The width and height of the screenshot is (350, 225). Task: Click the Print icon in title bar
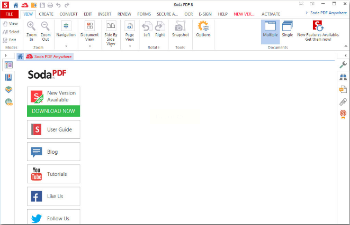pos(50,5)
